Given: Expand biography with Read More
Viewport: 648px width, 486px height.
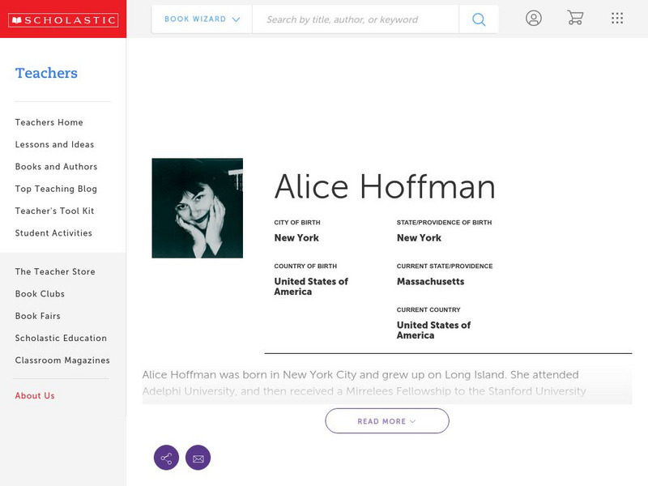Looking at the screenshot, I should click(386, 421).
